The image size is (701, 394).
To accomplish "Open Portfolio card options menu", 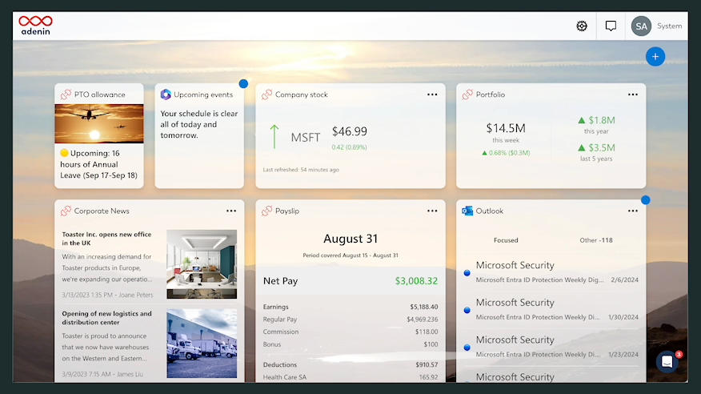I will point(633,94).
